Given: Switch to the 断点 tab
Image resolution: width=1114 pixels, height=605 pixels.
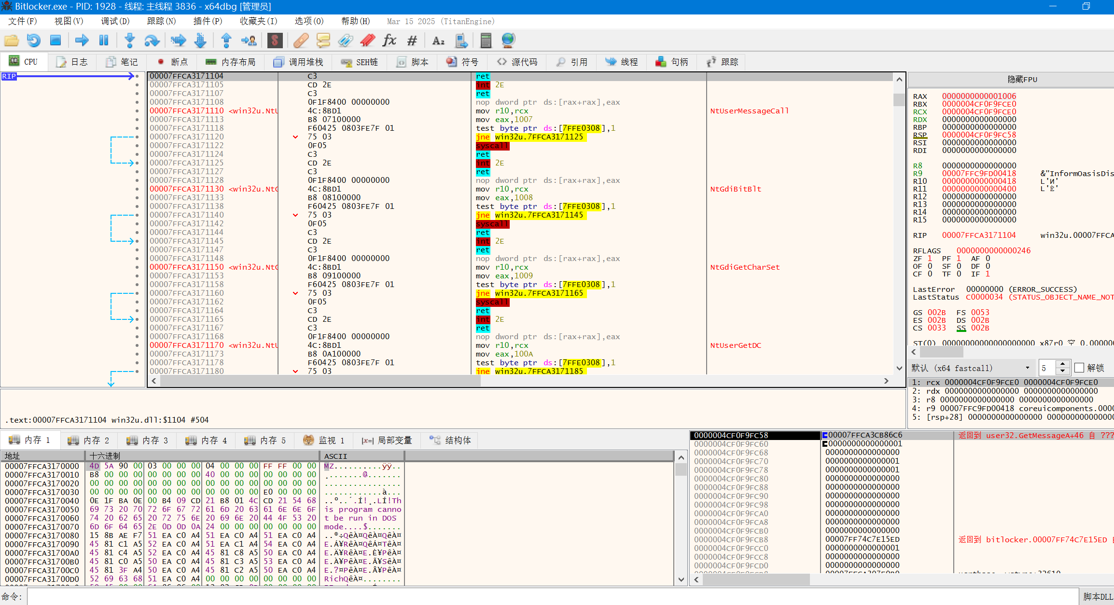Looking at the screenshot, I should (173, 62).
